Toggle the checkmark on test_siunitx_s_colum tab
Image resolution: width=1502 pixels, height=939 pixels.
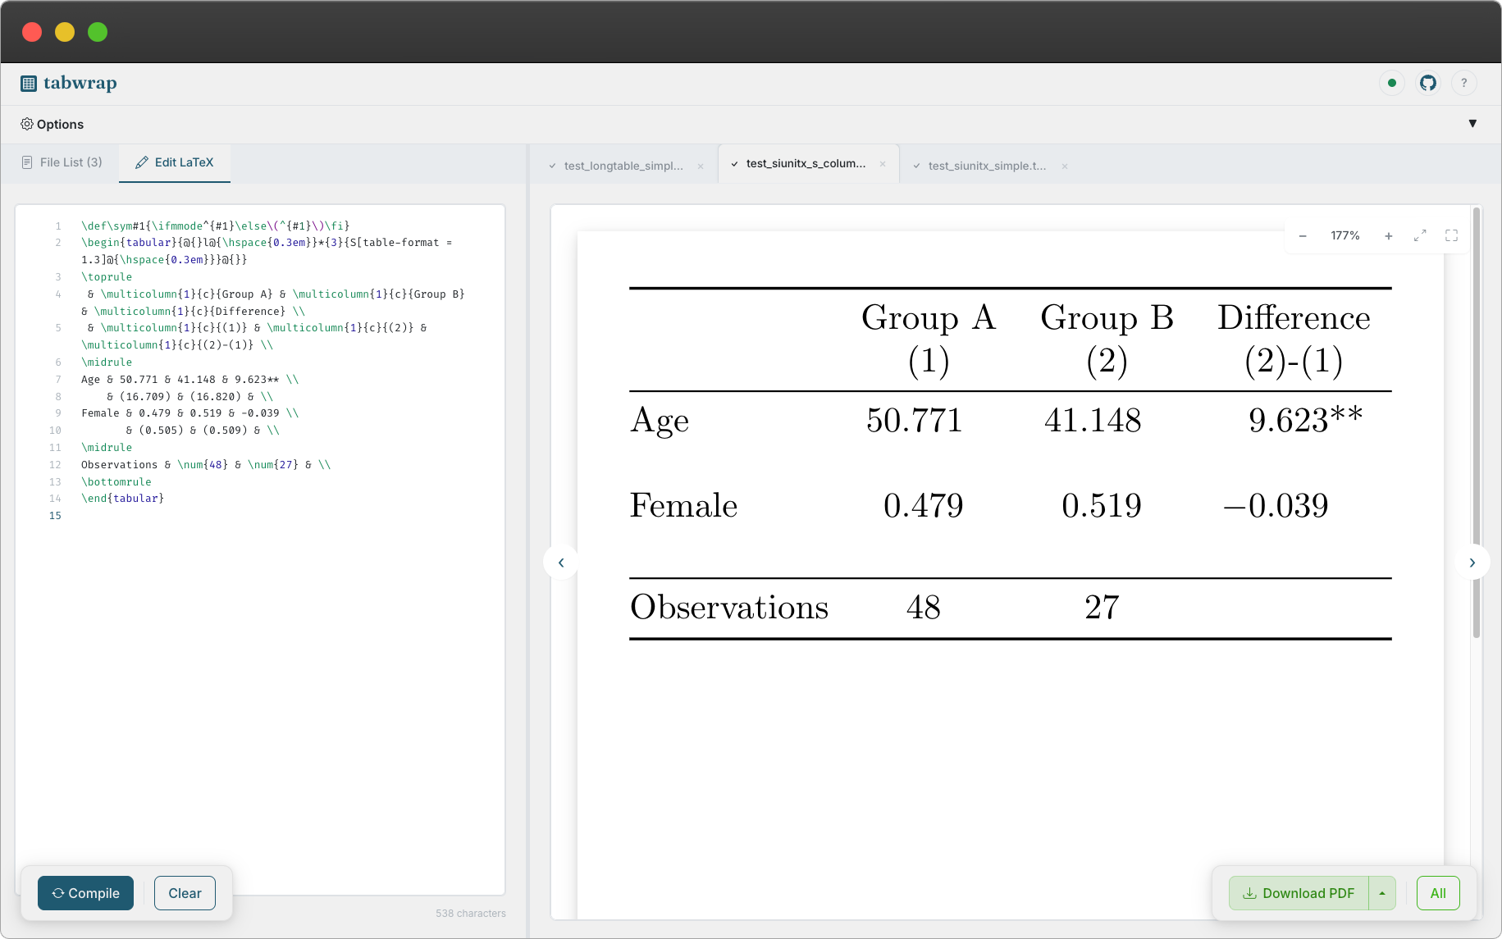click(736, 163)
